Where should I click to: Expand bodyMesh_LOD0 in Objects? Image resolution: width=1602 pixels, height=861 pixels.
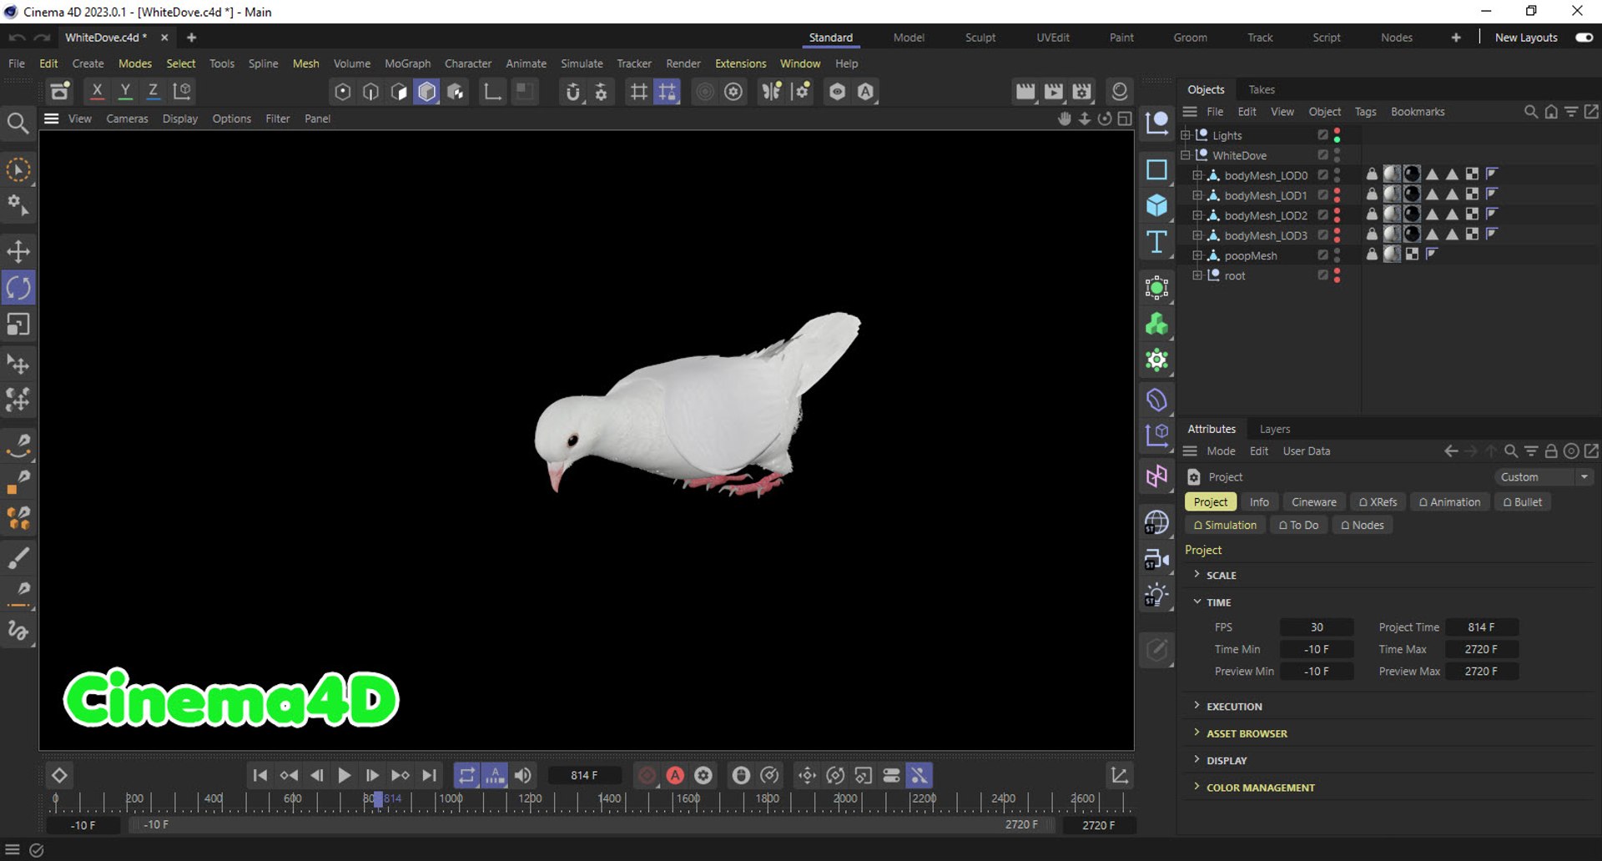click(x=1197, y=175)
